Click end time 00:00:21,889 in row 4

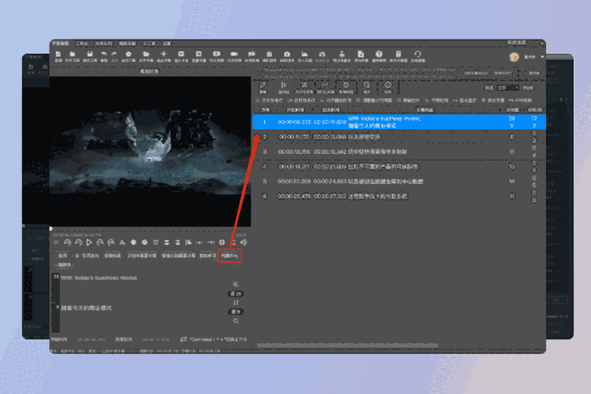pos(329,166)
